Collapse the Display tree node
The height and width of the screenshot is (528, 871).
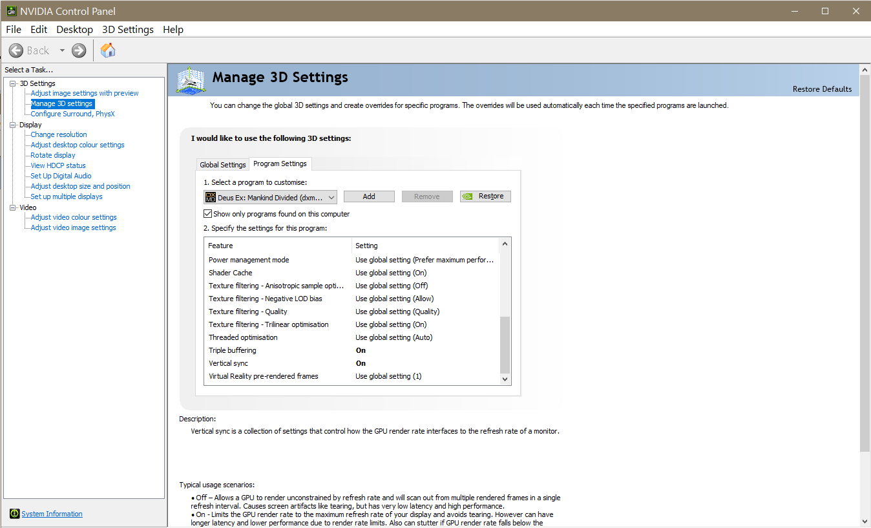pos(13,125)
